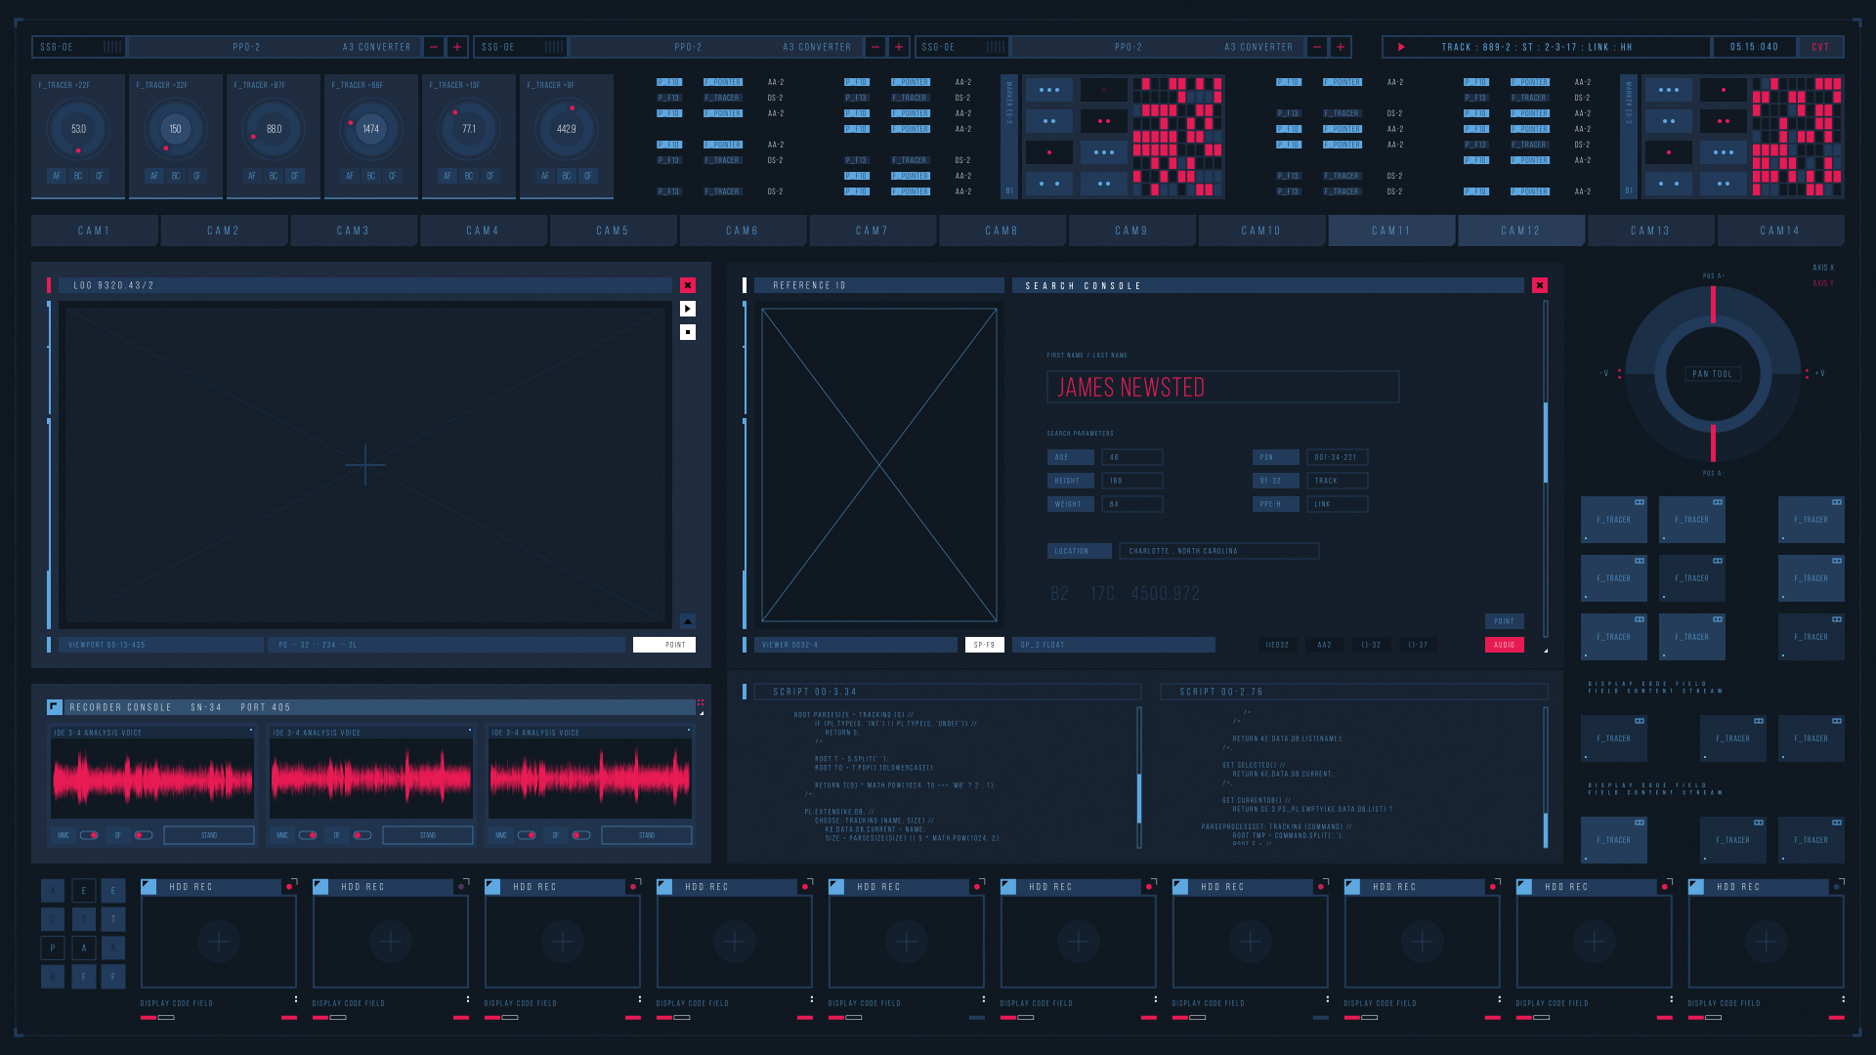Switch to the CAM 5 tab

(613, 231)
